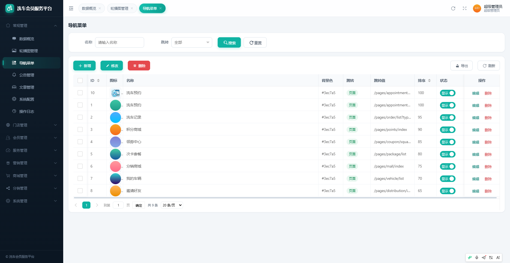Click the 搜索 button

pos(229,42)
